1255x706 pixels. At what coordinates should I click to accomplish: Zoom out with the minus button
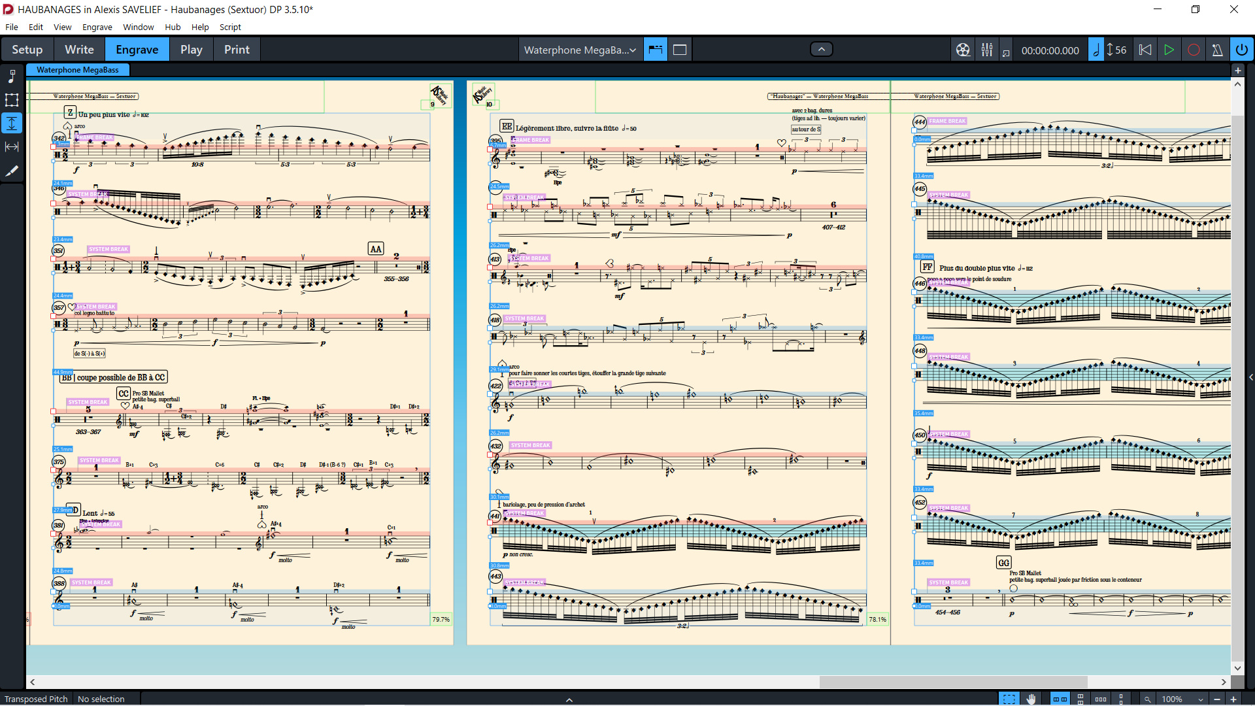click(x=1217, y=699)
